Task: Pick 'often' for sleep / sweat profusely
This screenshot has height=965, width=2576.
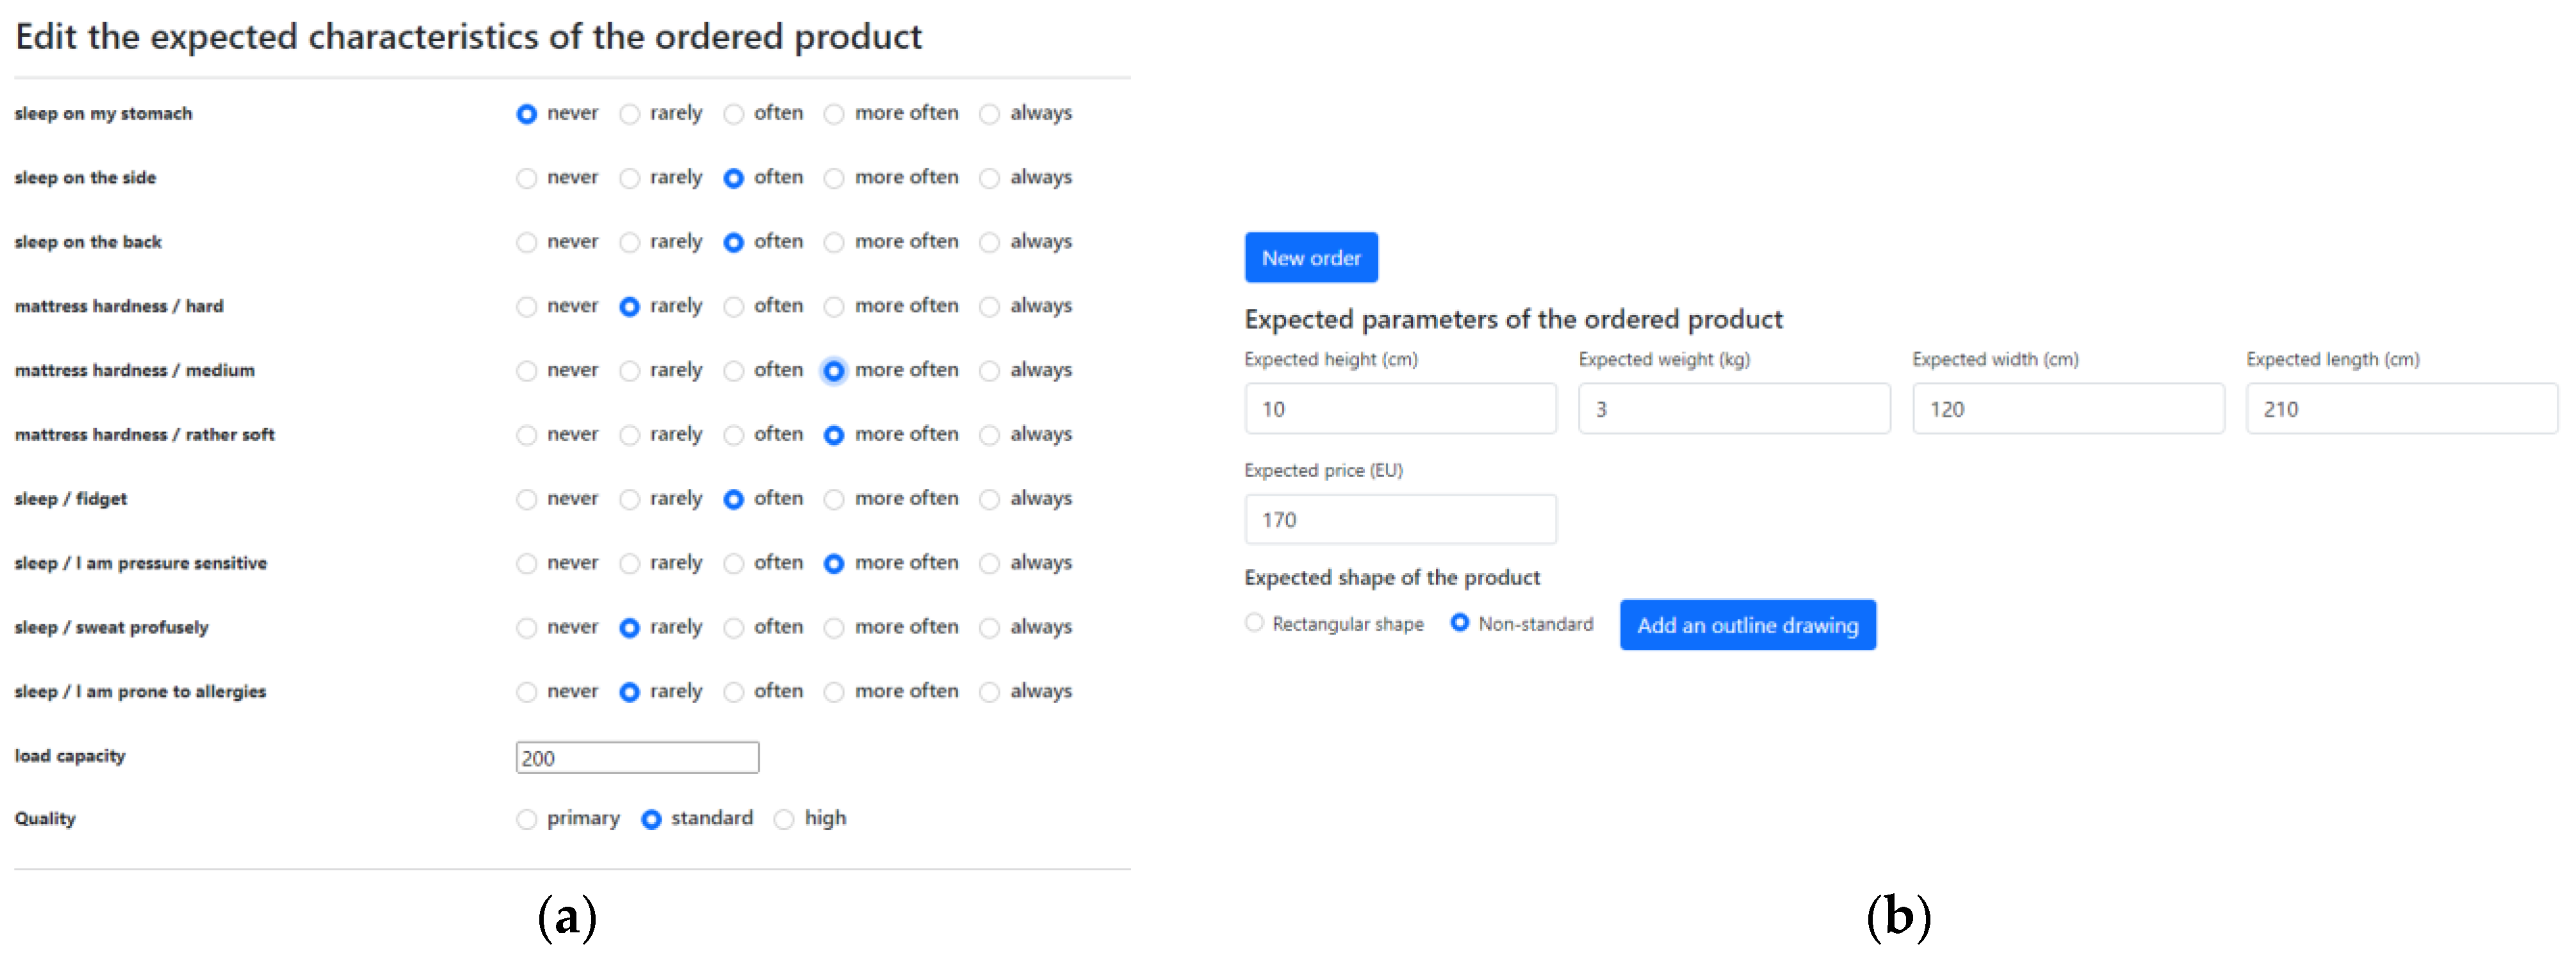Action: 733,628
